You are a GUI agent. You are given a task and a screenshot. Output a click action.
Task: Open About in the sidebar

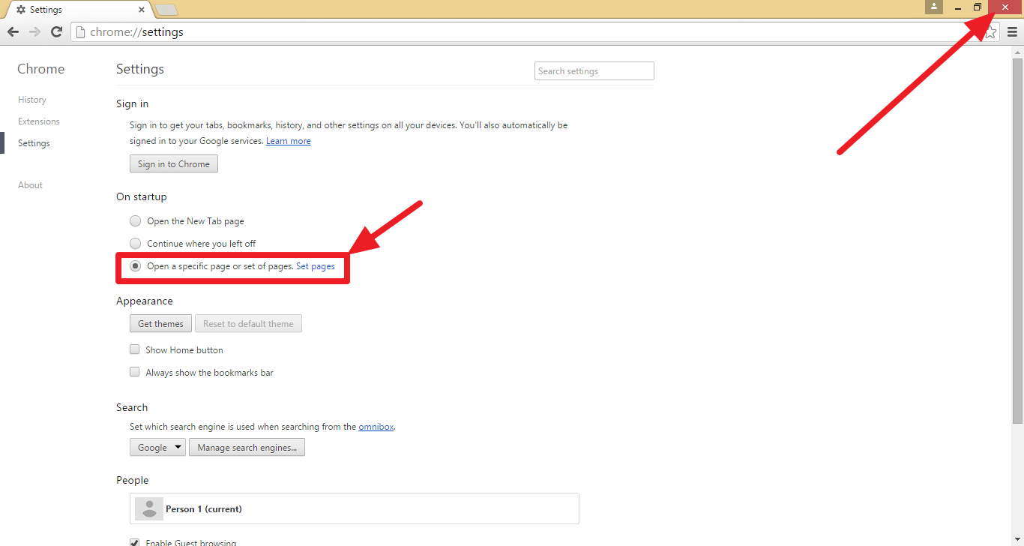[30, 185]
